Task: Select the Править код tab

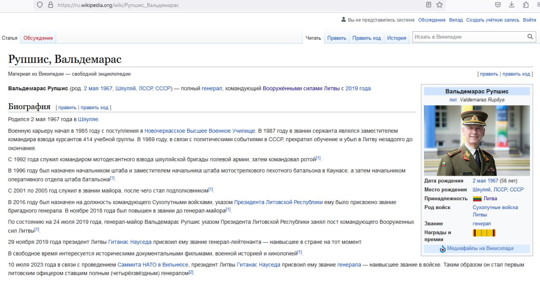Action: coord(367,38)
